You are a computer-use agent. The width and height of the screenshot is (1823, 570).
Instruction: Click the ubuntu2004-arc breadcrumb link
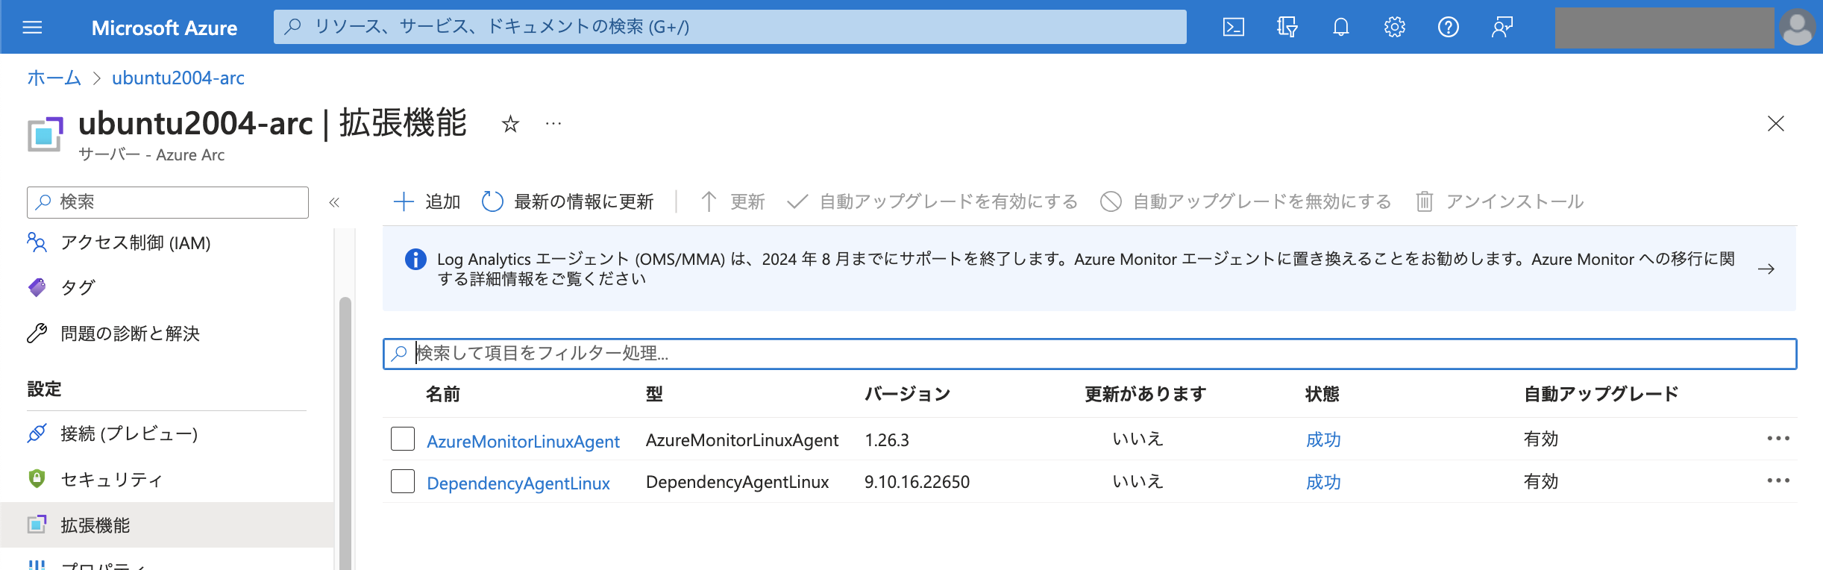click(178, 78)
